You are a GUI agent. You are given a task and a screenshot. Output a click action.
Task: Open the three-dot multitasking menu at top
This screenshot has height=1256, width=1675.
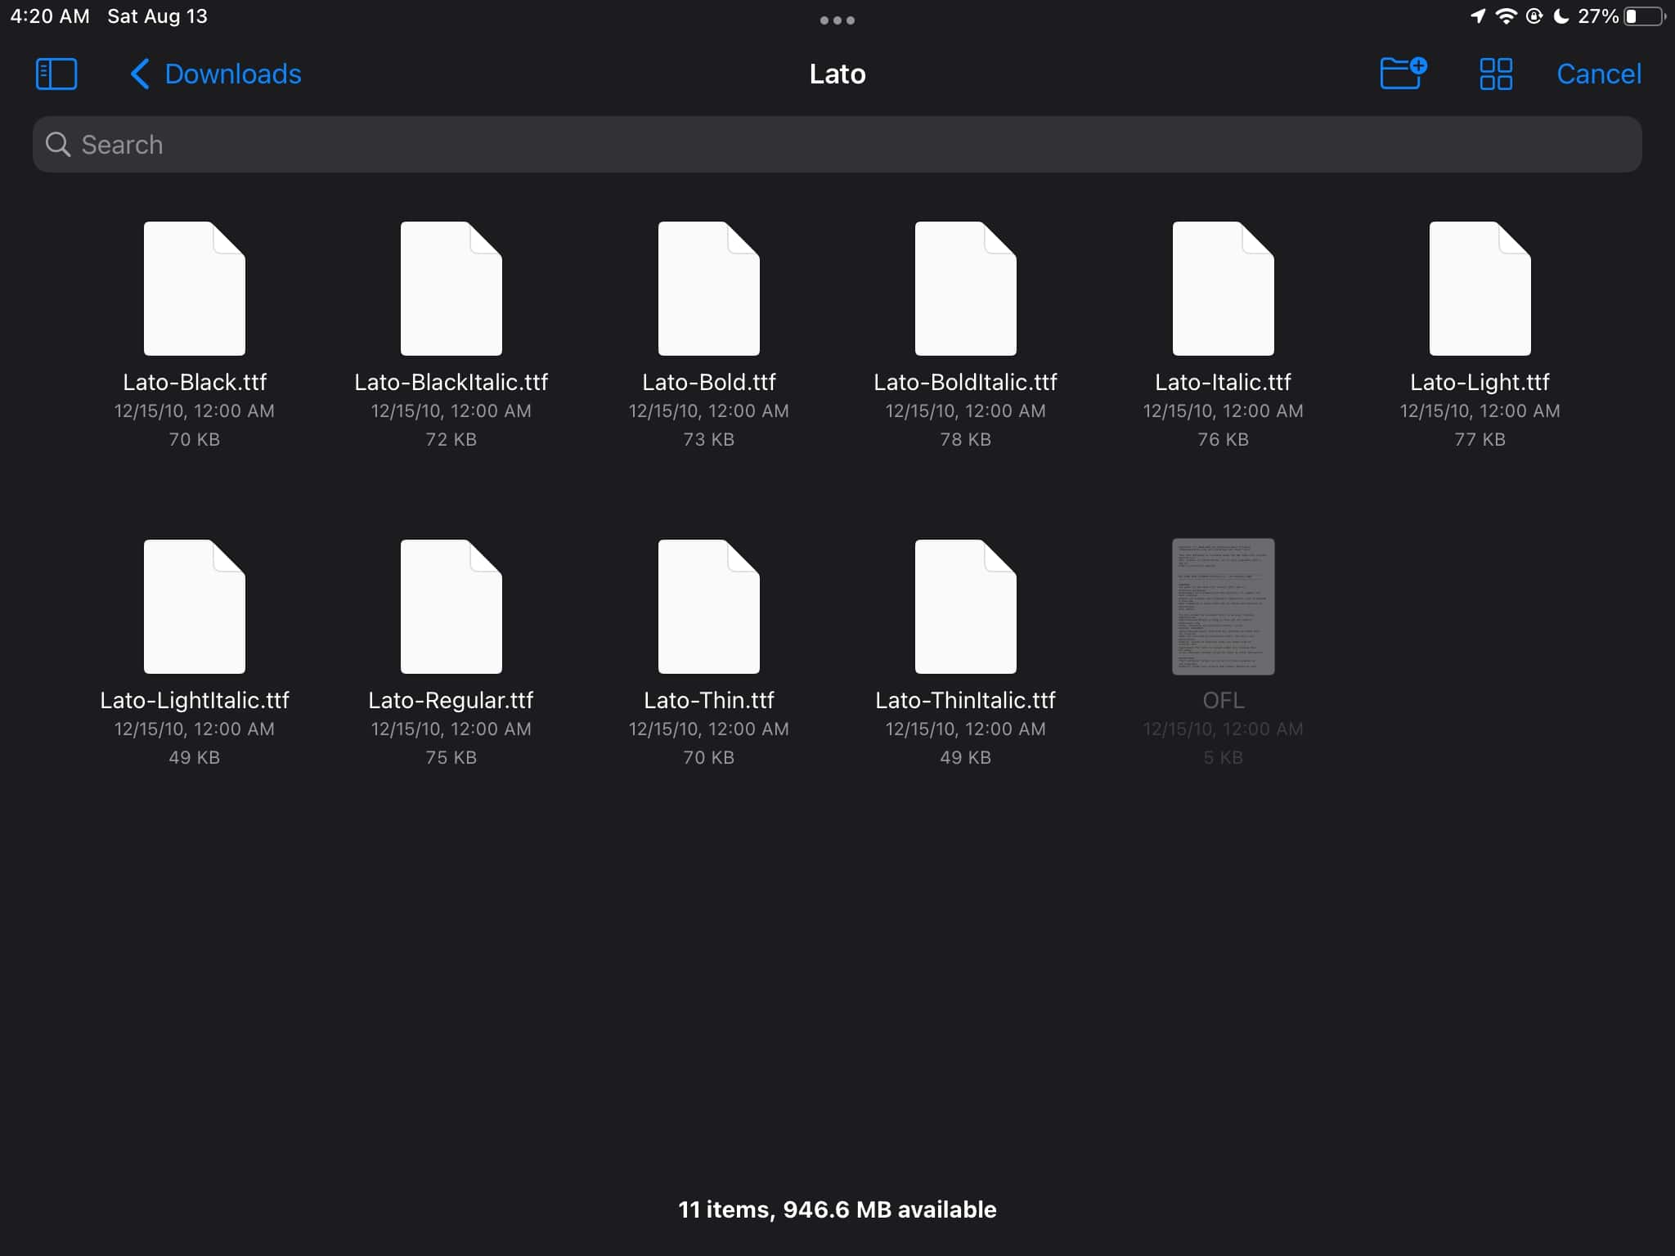coord(837,20)
